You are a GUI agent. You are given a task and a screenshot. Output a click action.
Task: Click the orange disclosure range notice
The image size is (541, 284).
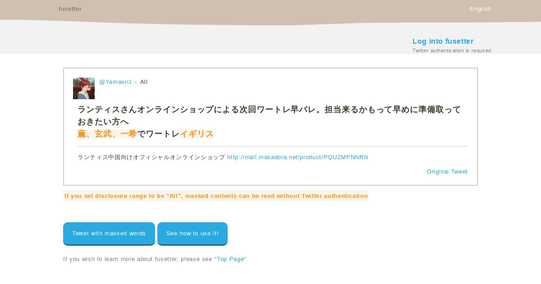point(216,196)
